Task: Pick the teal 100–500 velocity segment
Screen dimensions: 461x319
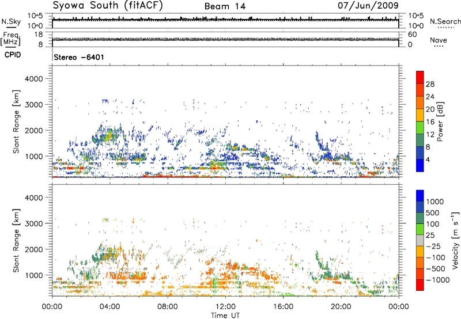Action: [420, 218]
